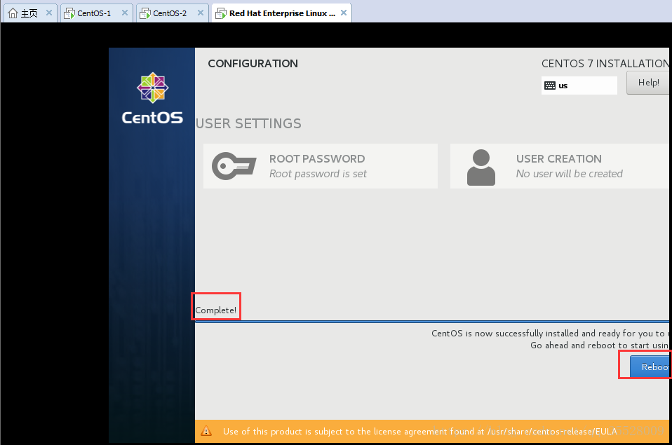Click the license agreement EULA notice
The width and height of the screenshot is (672, 445).
click(420, 431)
